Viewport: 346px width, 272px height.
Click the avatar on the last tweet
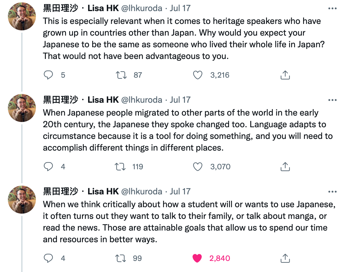pos(22,199)
